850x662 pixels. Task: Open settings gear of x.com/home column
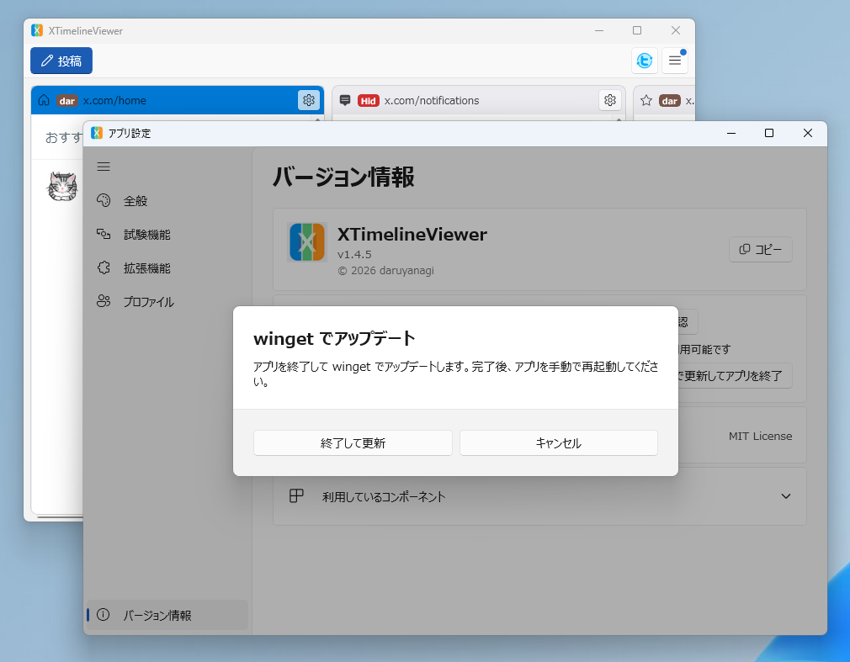[x=309, y=100]
